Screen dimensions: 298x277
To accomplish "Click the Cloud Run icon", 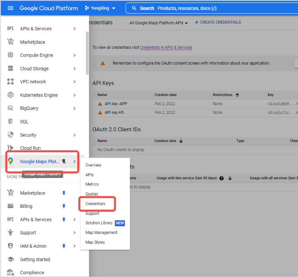I will (10, 148).
